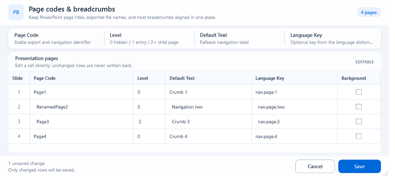Select slide number 4 cell
This screenshot has height=192, width=395.
coord(19,137)
